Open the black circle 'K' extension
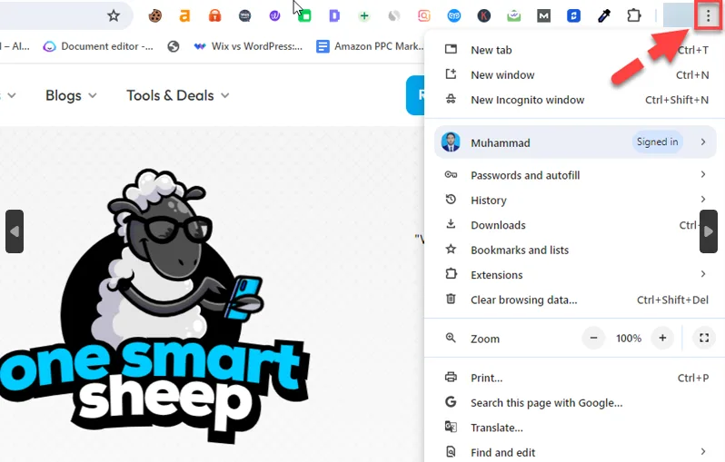Image resolution: width=725 pixels, height=462 pixels. click(x=483, y=16)
